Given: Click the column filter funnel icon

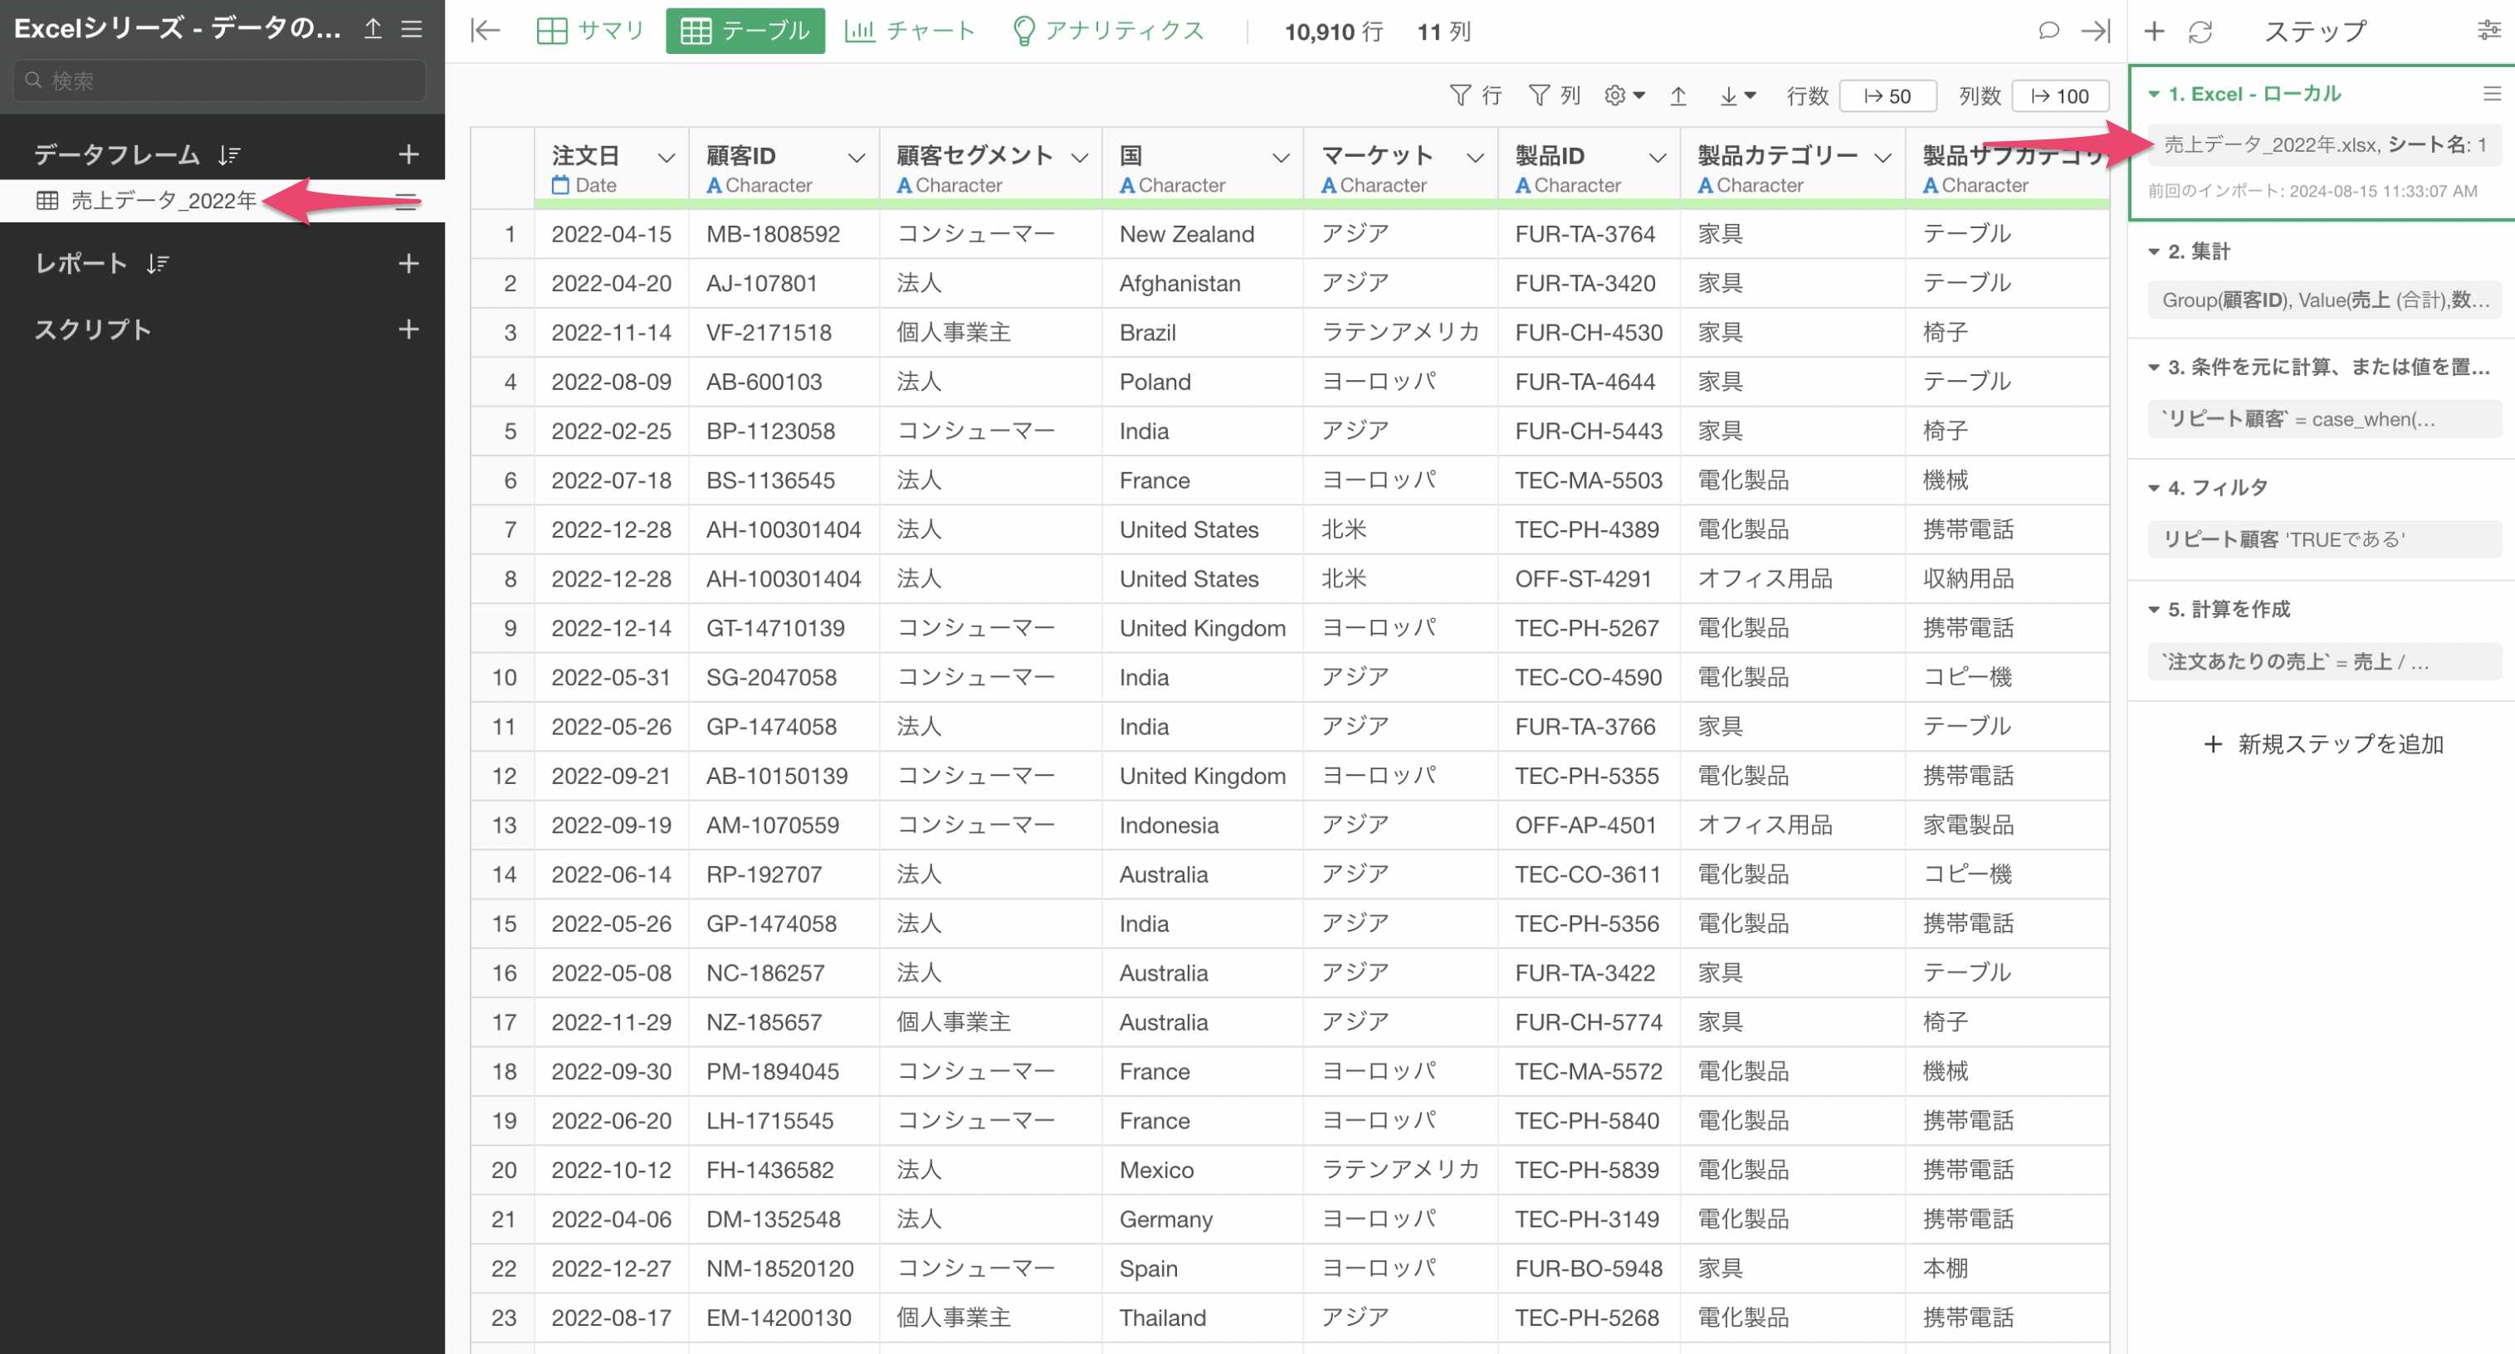Looking at the screenshot, I should 1553,95.
